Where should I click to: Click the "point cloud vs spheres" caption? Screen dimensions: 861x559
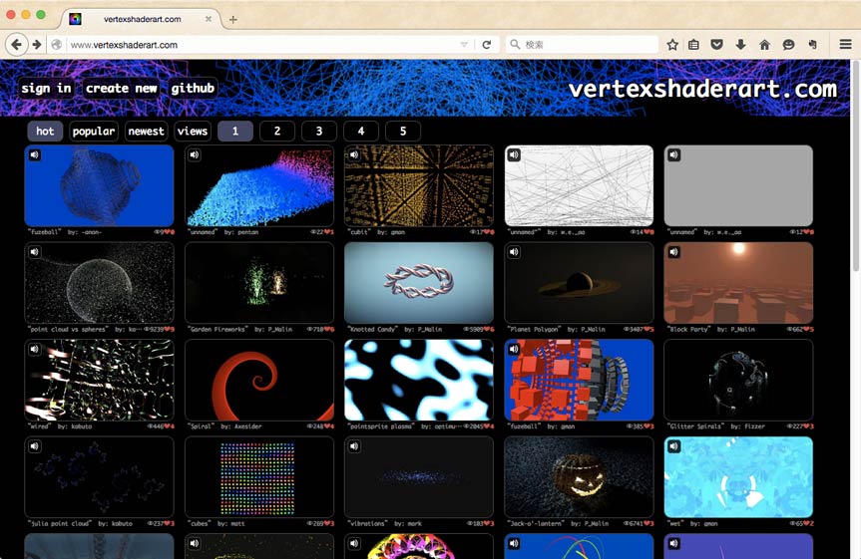pyautogui.click(x=68, y=329)
